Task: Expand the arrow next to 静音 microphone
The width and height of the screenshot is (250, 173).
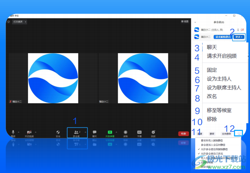Action: [x=19, y=132]
